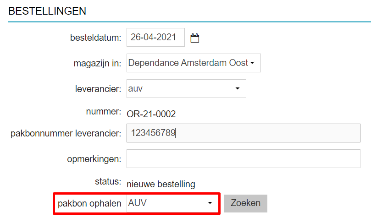Click the magazijn in label
The image size is (371, 223).
point(98,63)
